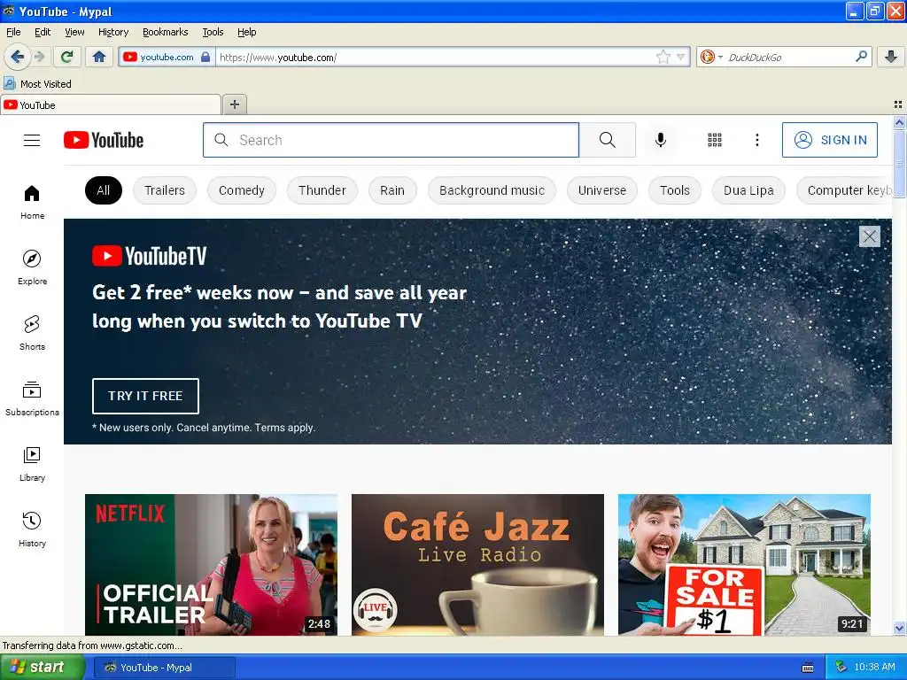
Task: Click the YouTube logo
Action: (104, 141)
